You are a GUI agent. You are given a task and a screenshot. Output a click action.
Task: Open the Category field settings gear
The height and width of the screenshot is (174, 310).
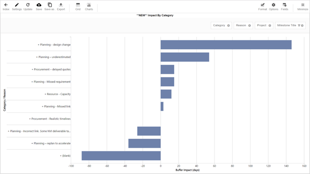pyautogui.click(x=229, y=26)
